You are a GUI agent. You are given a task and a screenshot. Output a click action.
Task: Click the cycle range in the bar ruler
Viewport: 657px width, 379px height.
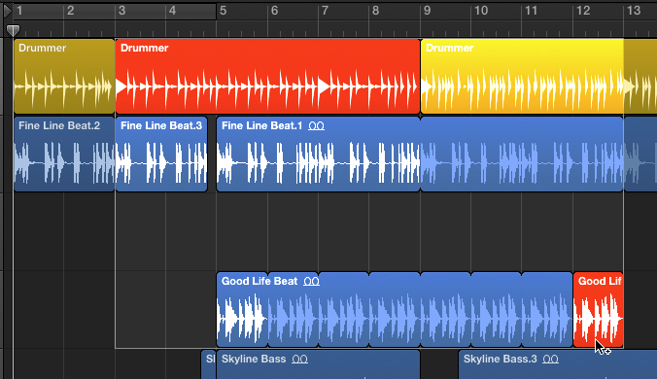(x=115, y=12)
